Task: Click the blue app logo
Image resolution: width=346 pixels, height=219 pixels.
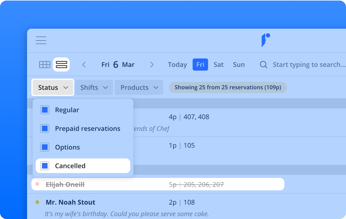Action: click(x=265, y=40)
